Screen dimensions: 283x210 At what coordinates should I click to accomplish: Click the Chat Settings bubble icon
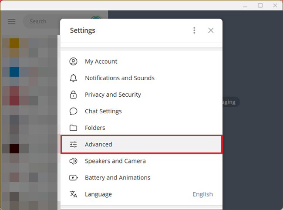[x=73, y=111]
